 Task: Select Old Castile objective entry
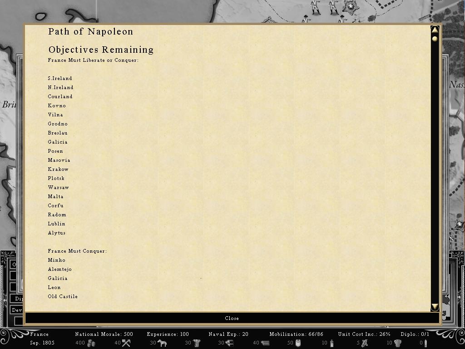pyautogui.click(x=63, y=296)
